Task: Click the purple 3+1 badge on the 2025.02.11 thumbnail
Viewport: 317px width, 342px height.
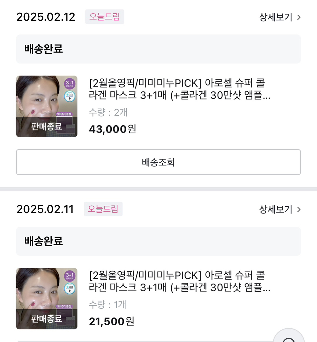Action: coord(70,276)
